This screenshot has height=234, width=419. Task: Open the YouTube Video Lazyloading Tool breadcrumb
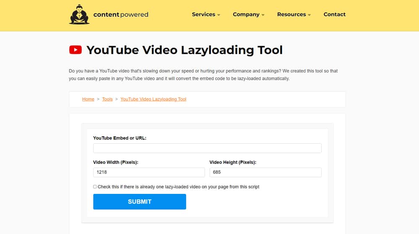click(x=153, y=99)
